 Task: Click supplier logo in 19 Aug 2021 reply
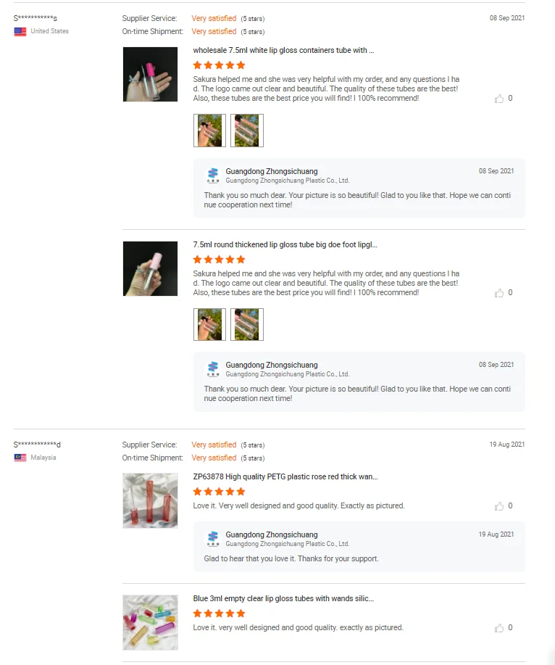213,539
